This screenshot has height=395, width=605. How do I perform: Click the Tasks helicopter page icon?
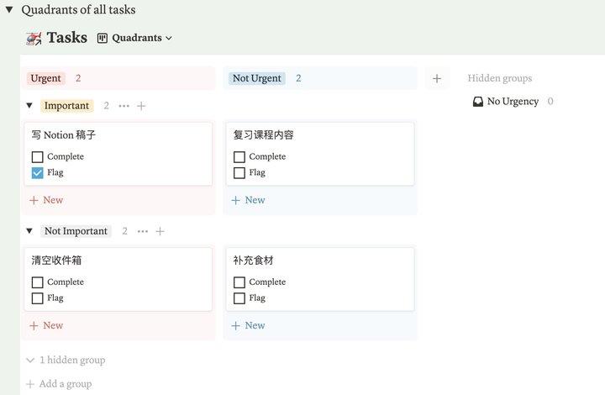34,38
